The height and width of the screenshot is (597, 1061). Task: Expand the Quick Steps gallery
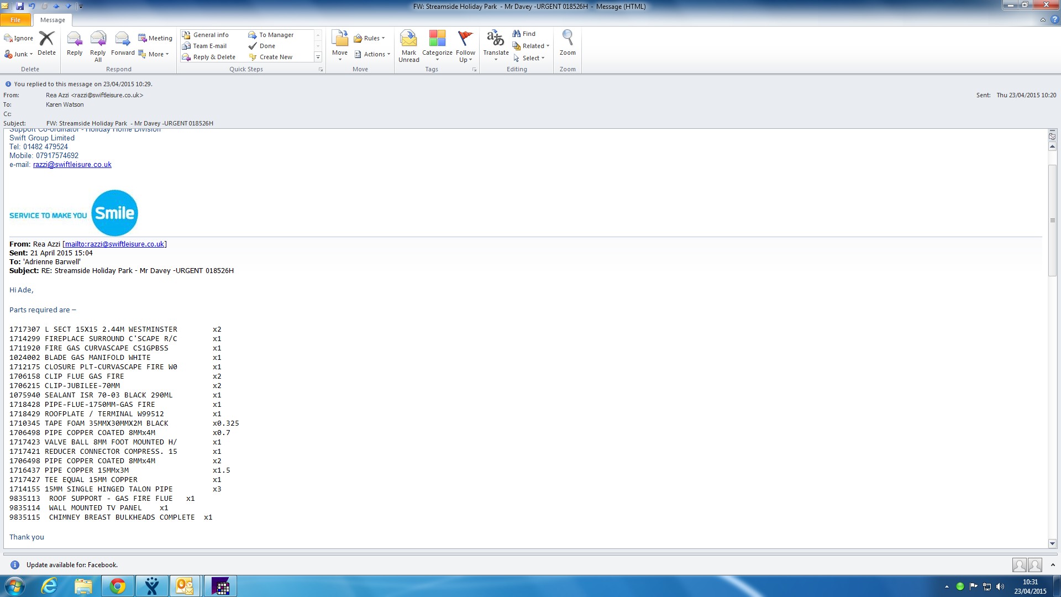[318, 57]
